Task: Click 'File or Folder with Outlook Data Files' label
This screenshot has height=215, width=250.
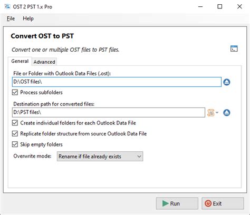Action: click(x=62, y=73)
